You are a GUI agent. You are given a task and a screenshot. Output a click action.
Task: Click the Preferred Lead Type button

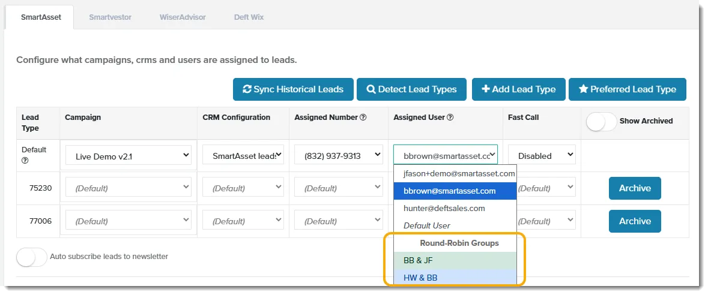point(627,89)
